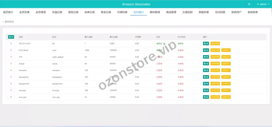Click the 支付方式 breadcrumb link
The width and height of the screenshot is (272, 127).
pyautogui.click(x=9, y=22)
